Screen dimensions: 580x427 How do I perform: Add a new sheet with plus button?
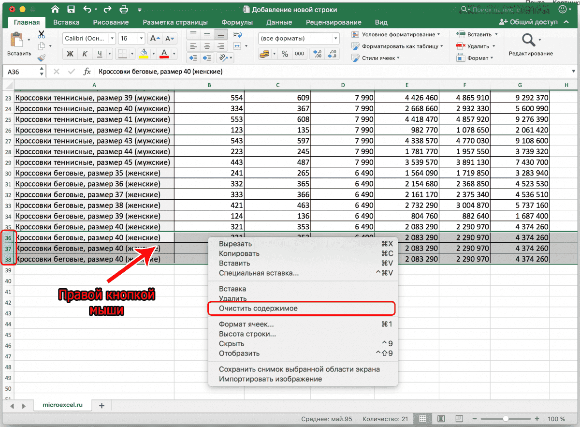point(101,406)
